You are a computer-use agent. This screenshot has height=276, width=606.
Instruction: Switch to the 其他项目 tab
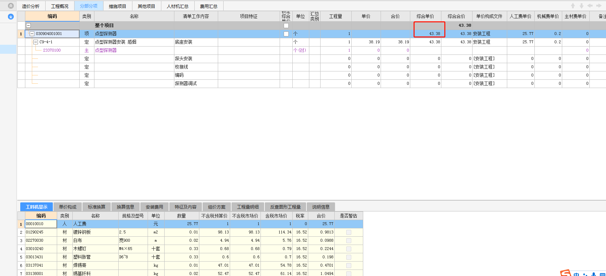[x=147, y=6]
